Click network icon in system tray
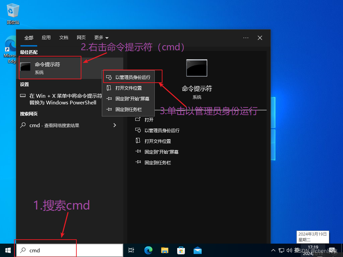343x257 pixels. pyautogui.click(x=281, y=250)
